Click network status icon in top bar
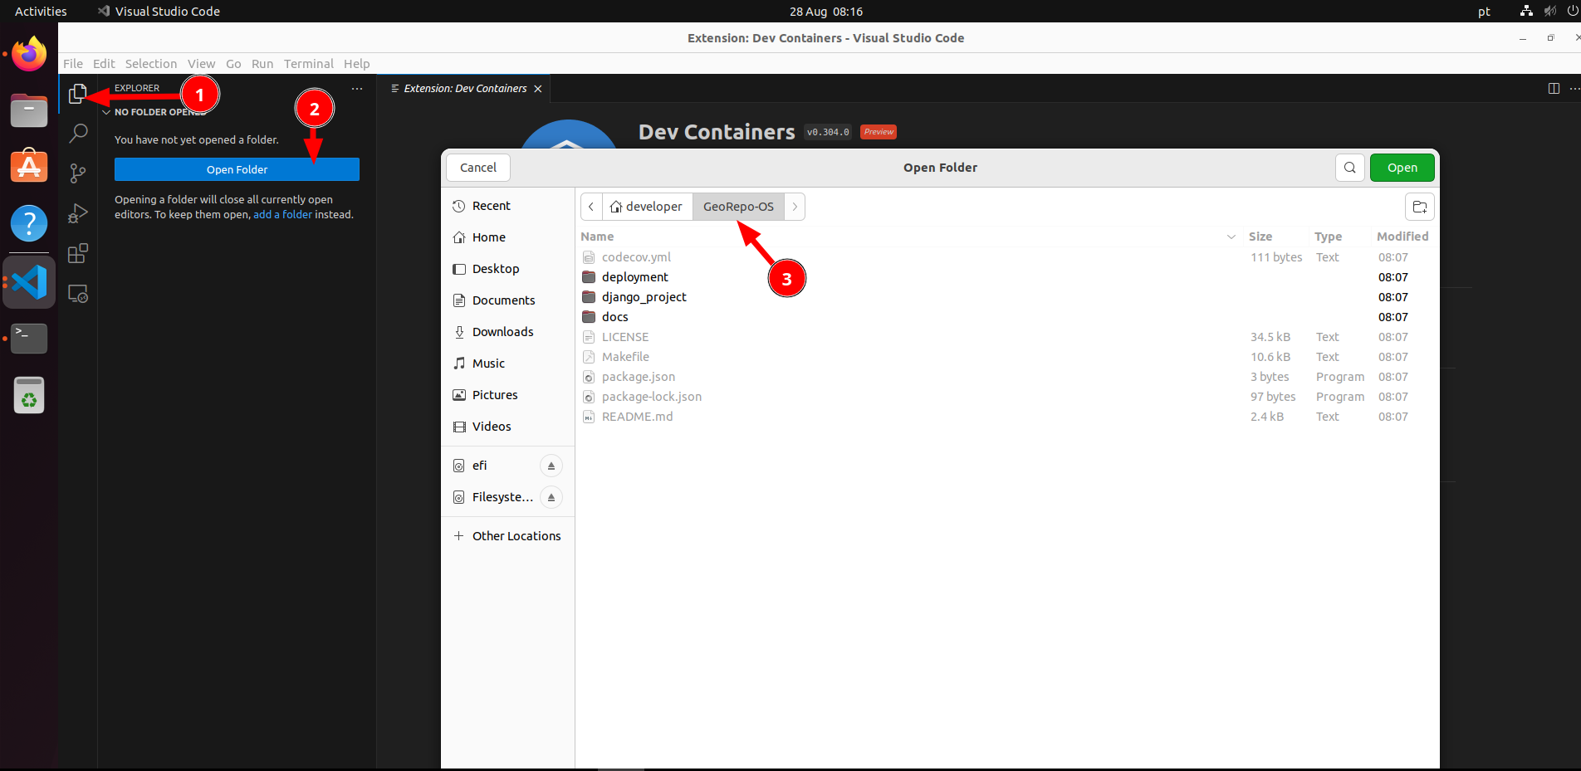 pyautogui.click(x=1526, y=12)
